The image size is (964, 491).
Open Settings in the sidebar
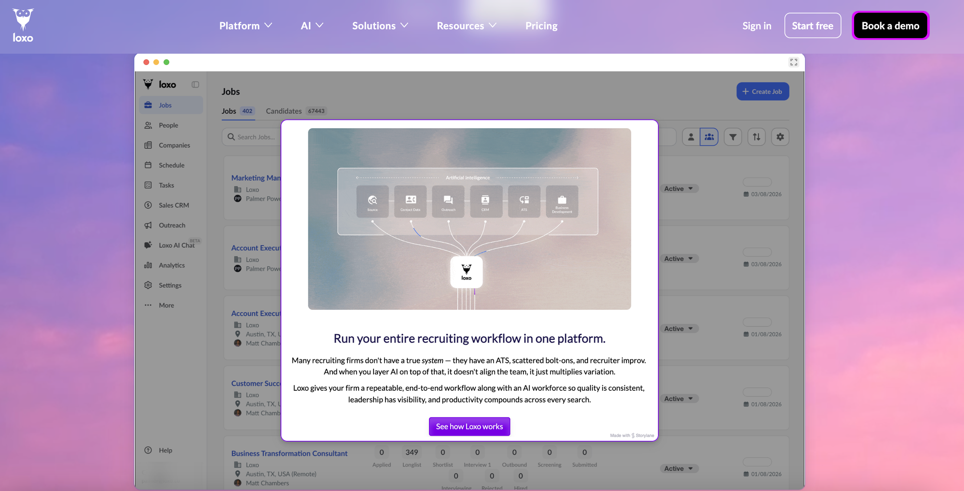tap(171, 285)
